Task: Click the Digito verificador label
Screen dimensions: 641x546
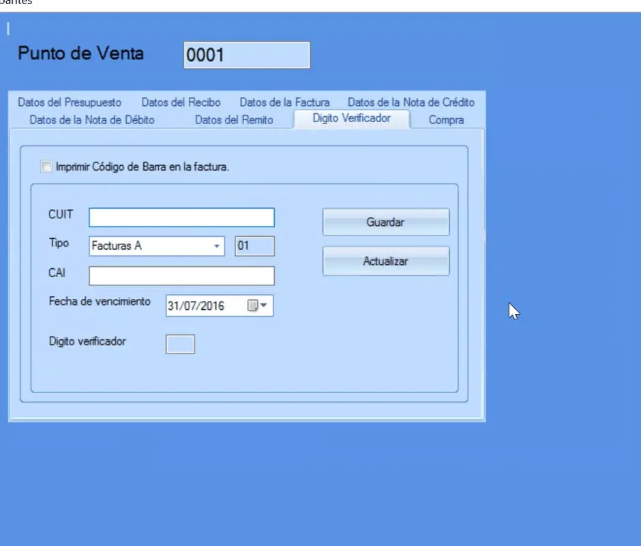Action: [87, 341]
